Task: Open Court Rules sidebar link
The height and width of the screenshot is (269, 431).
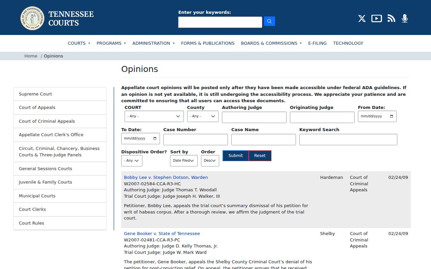Action: (60, 223)
